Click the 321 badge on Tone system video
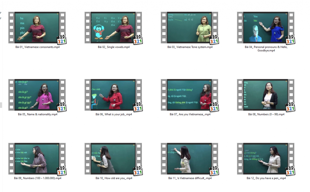 tap(214, 40)
